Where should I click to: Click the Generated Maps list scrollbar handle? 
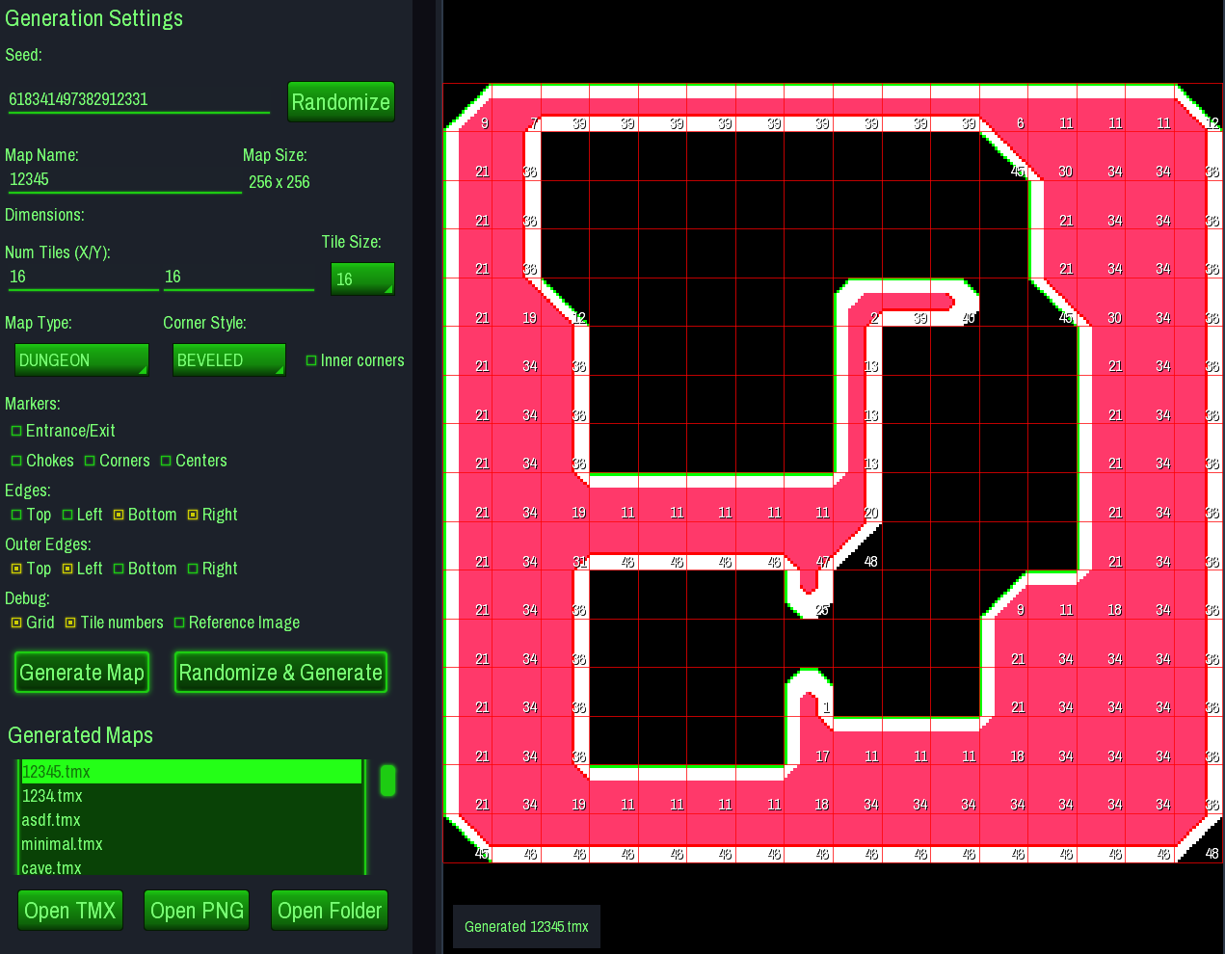388,781
